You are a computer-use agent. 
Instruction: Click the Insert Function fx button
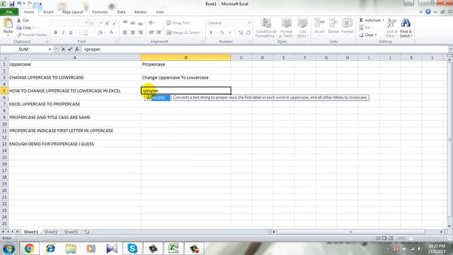[77, 50]
